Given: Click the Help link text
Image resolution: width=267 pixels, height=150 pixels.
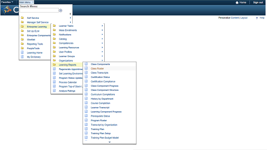Looking at the screenshot, I should [262, 17].
